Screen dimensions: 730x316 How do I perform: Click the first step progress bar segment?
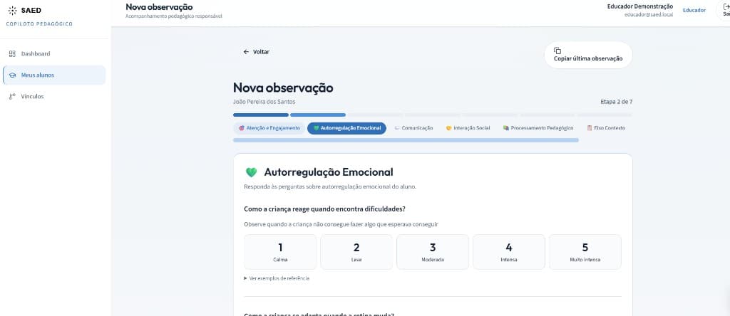(261, 115)
